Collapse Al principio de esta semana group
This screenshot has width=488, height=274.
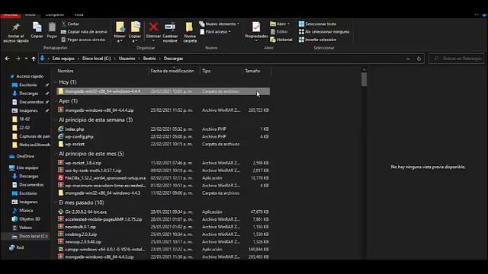[x=56, y=120]
